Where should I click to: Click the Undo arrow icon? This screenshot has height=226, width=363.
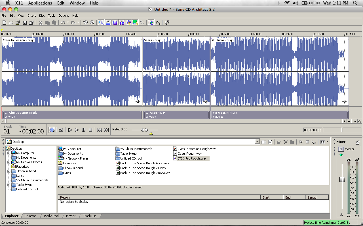[x=63, y=23]
